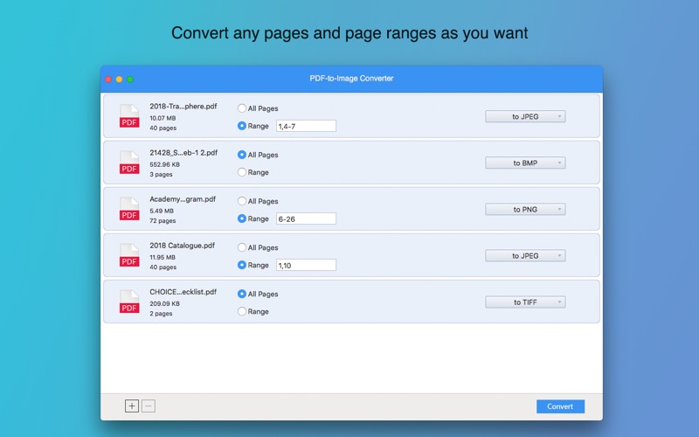This screenshot has width=699, height=437.
Task: Click the Convert button
Action: 560,406
